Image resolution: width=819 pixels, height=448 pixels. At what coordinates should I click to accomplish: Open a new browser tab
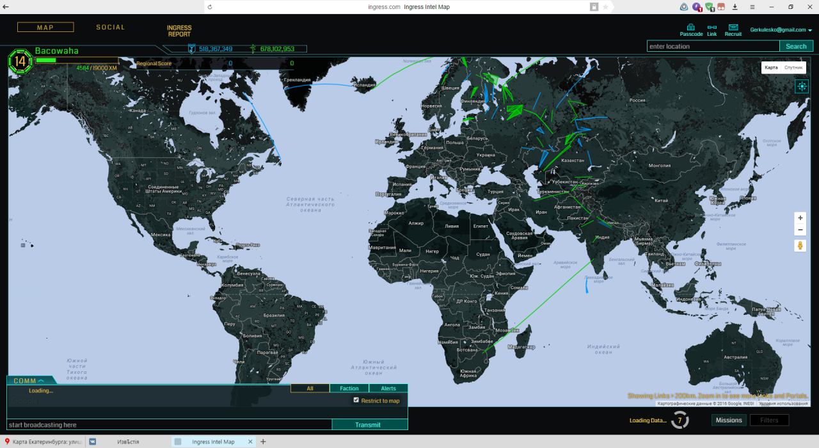(263, 442)
